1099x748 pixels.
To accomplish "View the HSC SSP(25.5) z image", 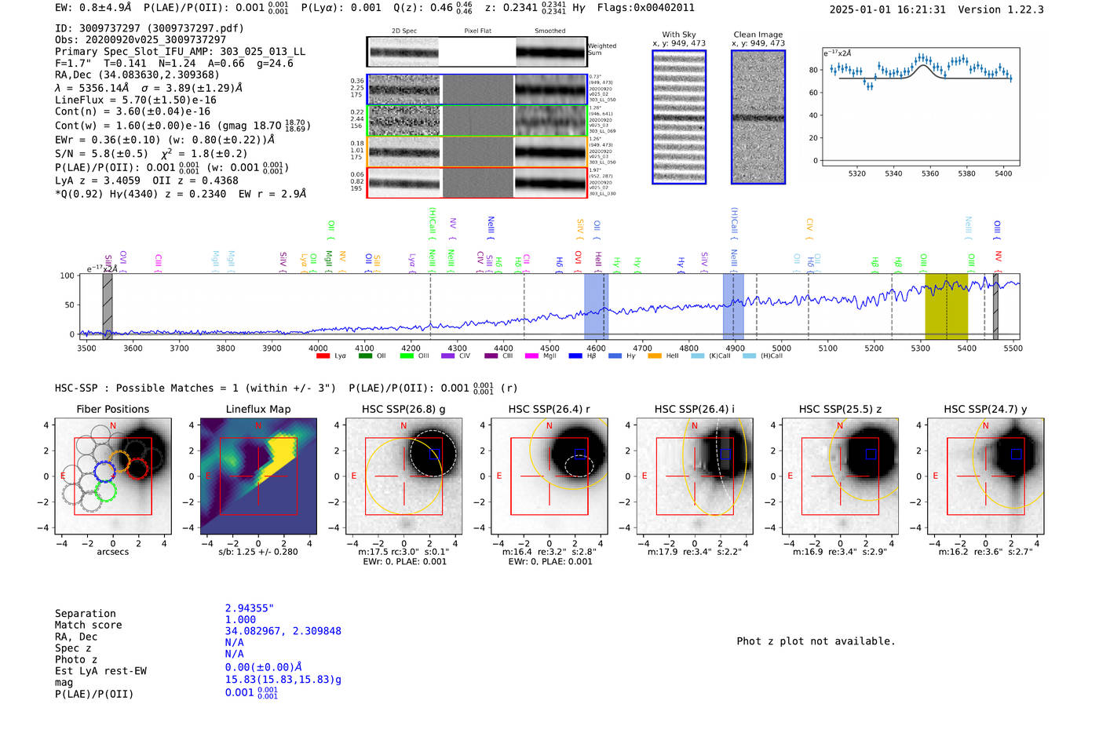I will (840, 476).
